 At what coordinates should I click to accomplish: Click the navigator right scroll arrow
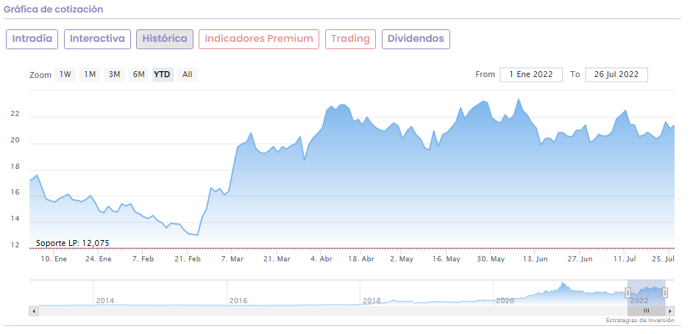coord(671,311)
